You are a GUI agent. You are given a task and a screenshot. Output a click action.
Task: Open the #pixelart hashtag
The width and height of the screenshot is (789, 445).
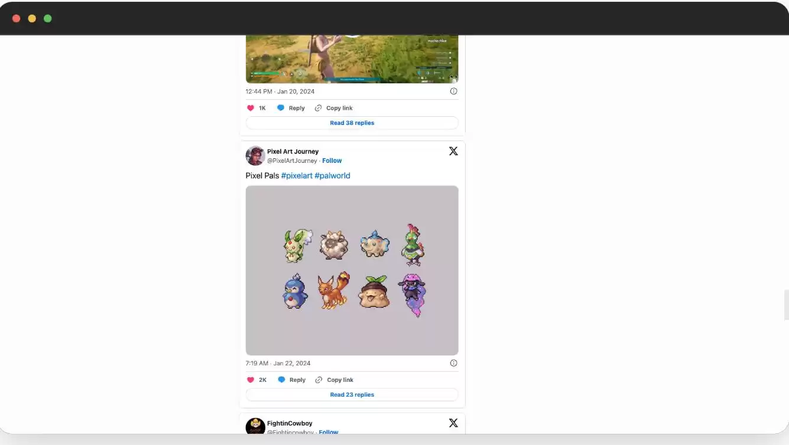pyautogui.click(x=297, y=176)
